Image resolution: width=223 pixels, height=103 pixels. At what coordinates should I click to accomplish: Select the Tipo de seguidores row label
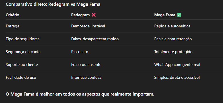click(x=23, y=39)
